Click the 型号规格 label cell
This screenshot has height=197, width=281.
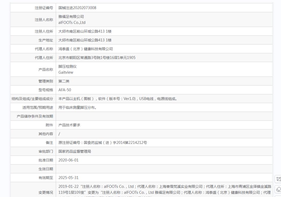coord(33,90)
